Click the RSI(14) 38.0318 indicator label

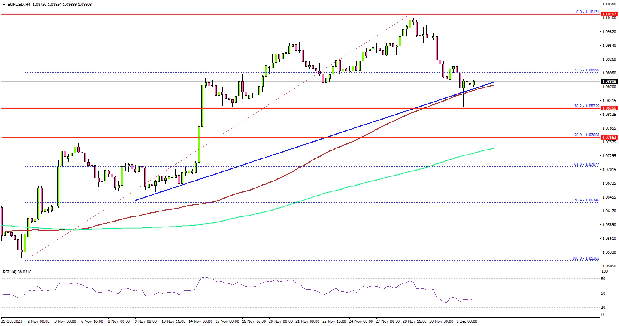pyautogui.click(x=17, y=272)
